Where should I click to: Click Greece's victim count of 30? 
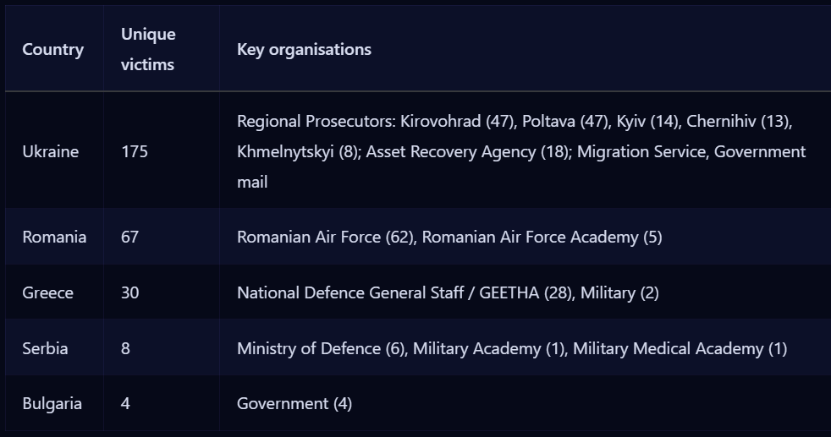pos(129,292)
